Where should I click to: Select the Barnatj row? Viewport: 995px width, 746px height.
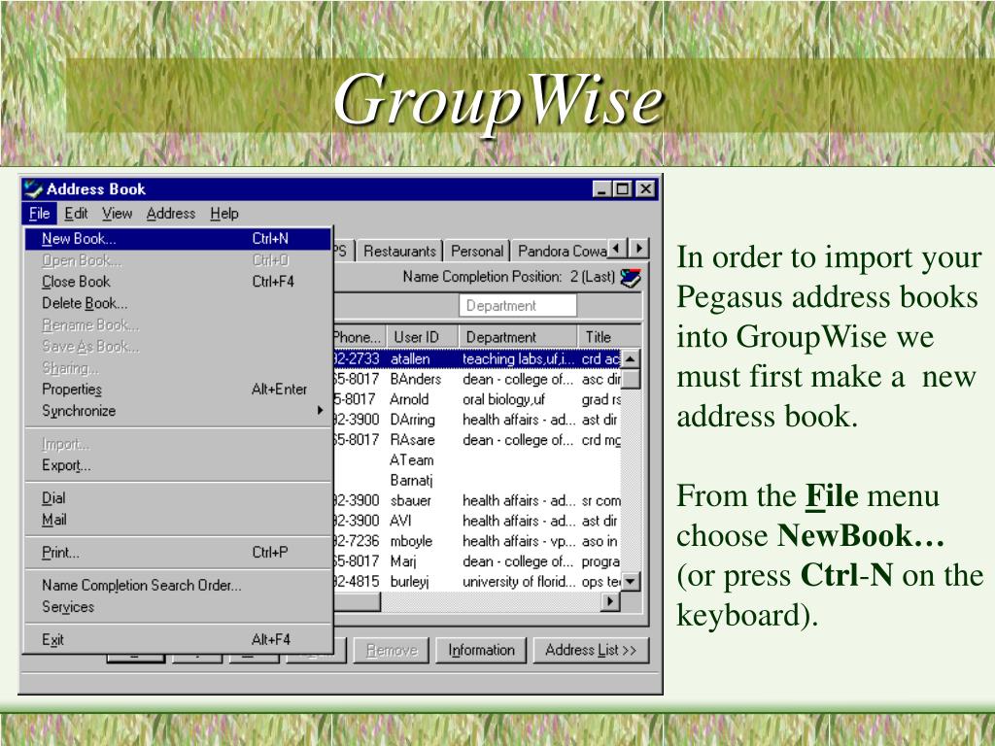pyautogui.click(x=476, y=480)
